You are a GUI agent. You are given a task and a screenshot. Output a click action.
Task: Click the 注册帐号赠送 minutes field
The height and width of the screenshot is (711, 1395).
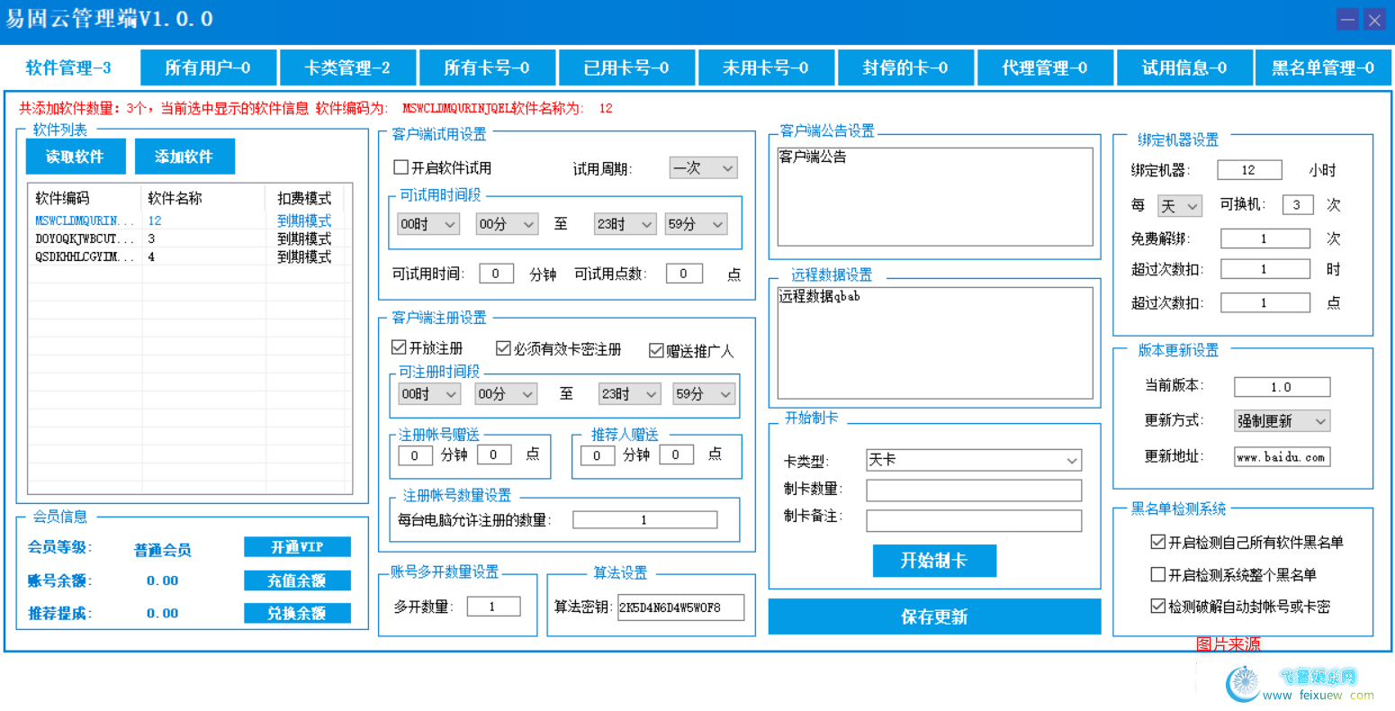415,455
